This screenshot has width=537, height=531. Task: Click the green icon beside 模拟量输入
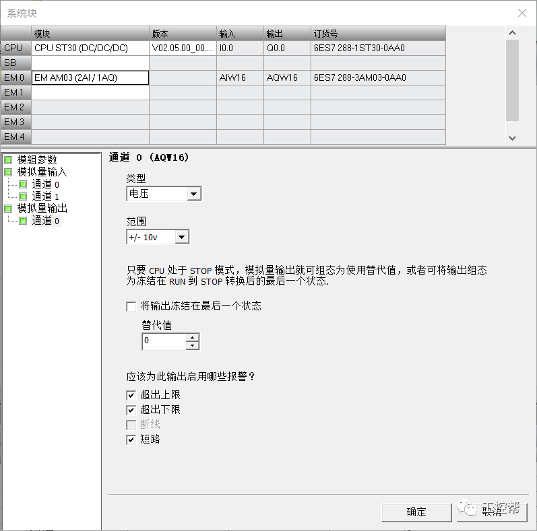8,172
